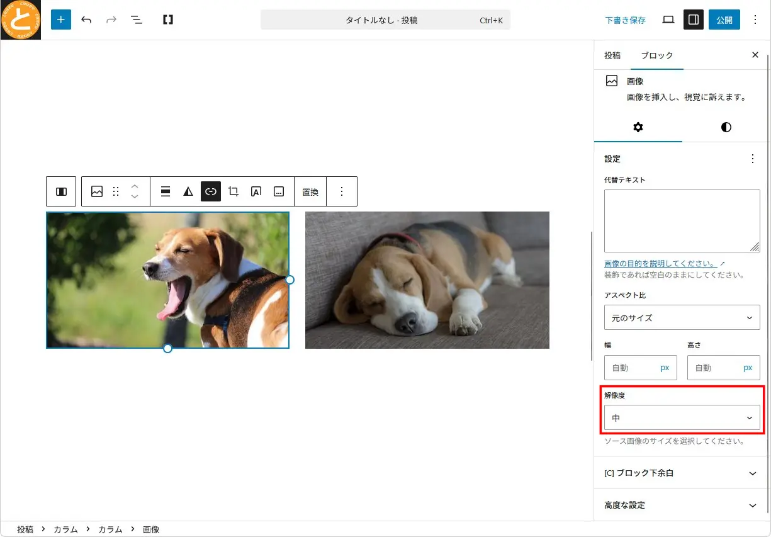Open the 解像度 dropdown
Screen dimensions: 771x537
point(682,418)
